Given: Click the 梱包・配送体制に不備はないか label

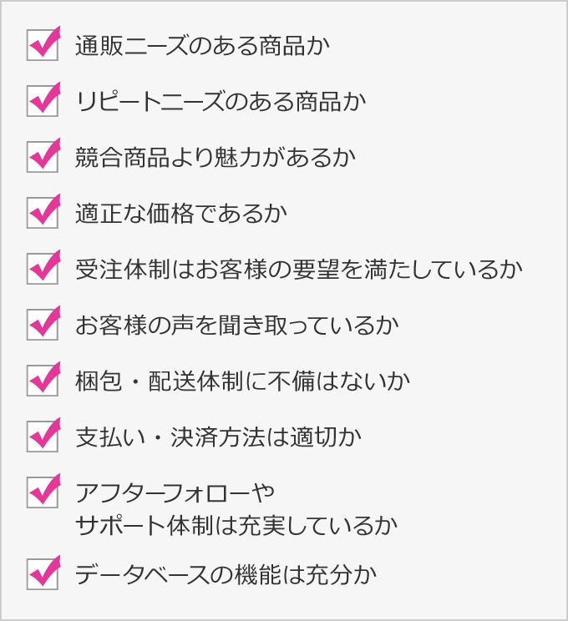Looking at the screenshot, I should point(242,381).
